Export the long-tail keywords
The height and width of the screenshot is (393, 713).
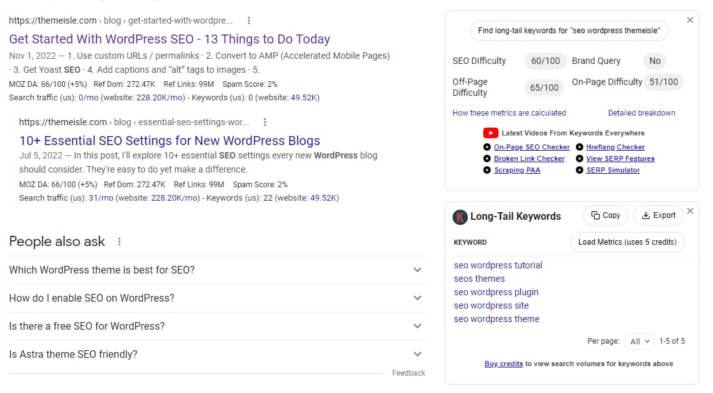(658, 215)
